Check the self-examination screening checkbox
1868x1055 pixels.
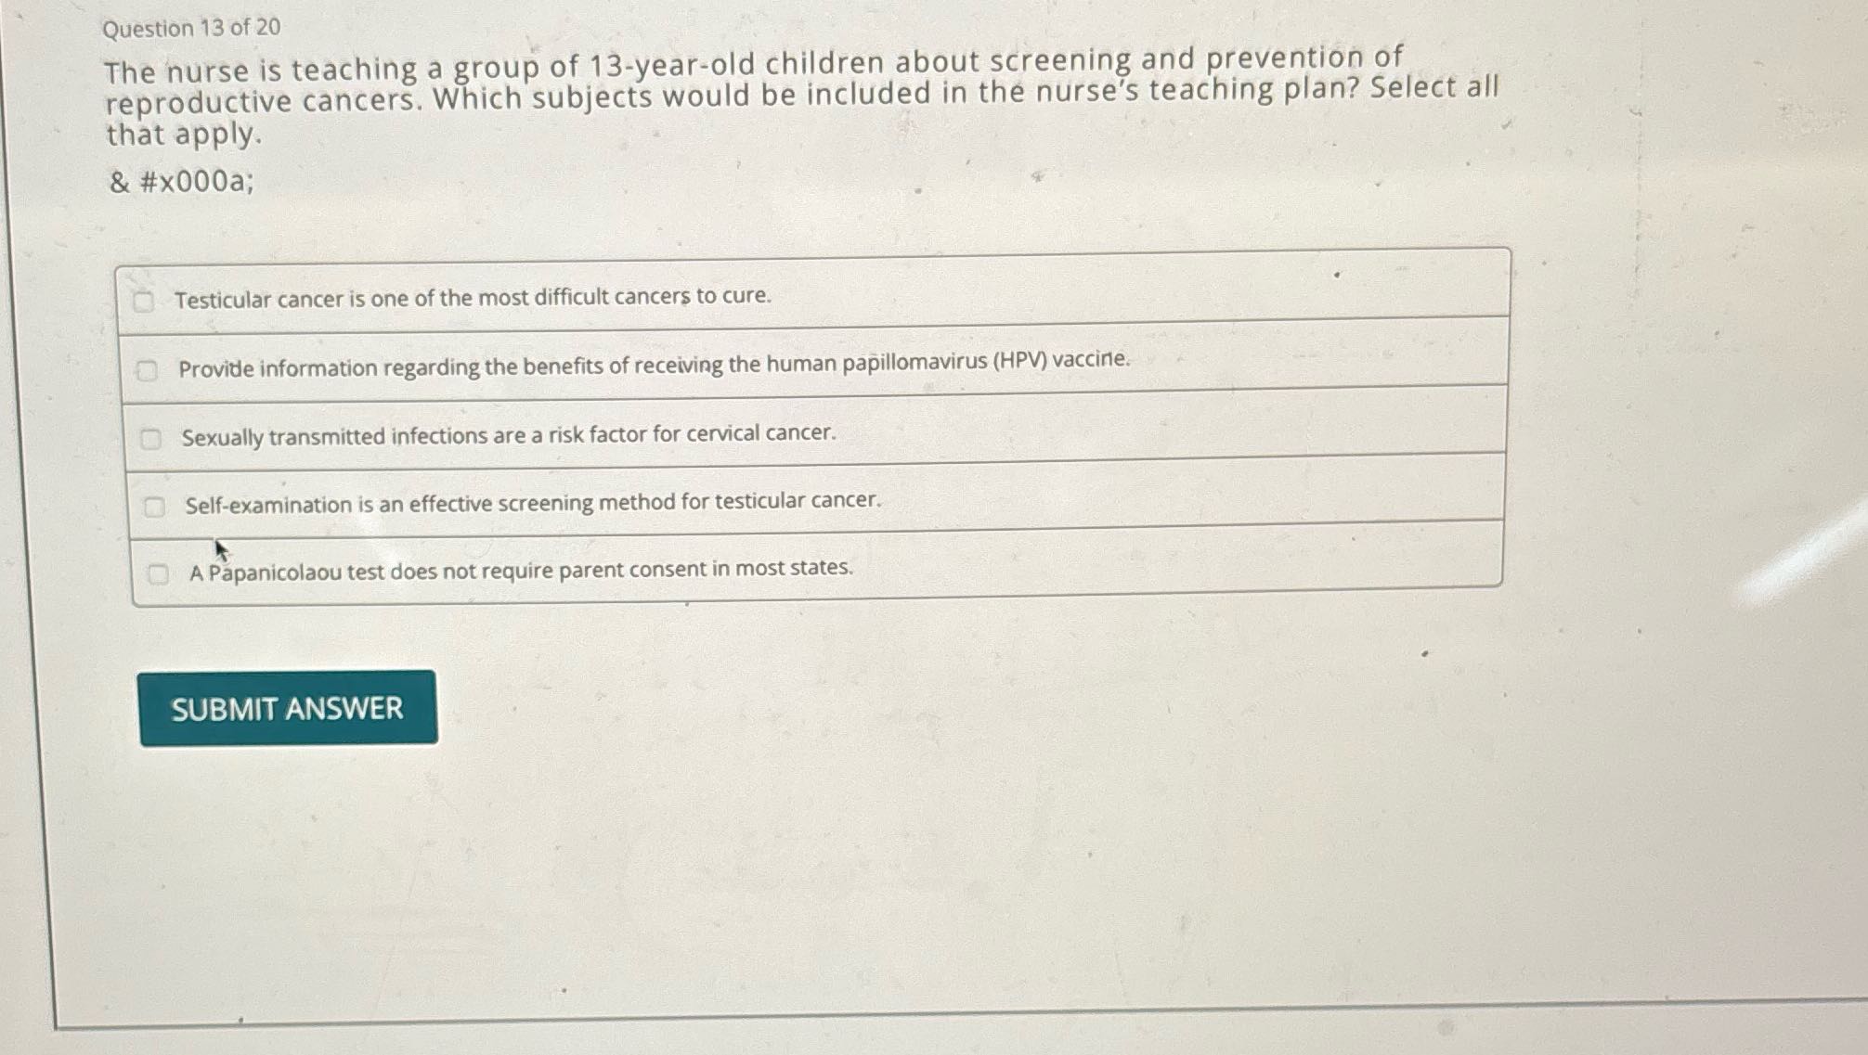click(x=154, y=504)
